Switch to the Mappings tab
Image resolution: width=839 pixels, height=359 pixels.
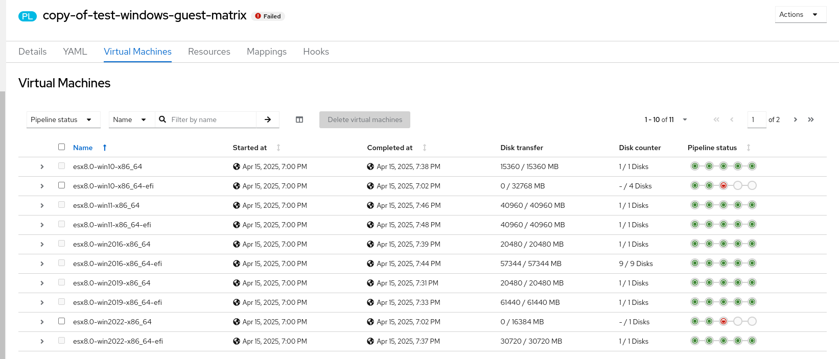pos(266,52)
